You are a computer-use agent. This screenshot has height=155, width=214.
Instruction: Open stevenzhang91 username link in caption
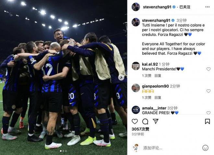(156, 20)
